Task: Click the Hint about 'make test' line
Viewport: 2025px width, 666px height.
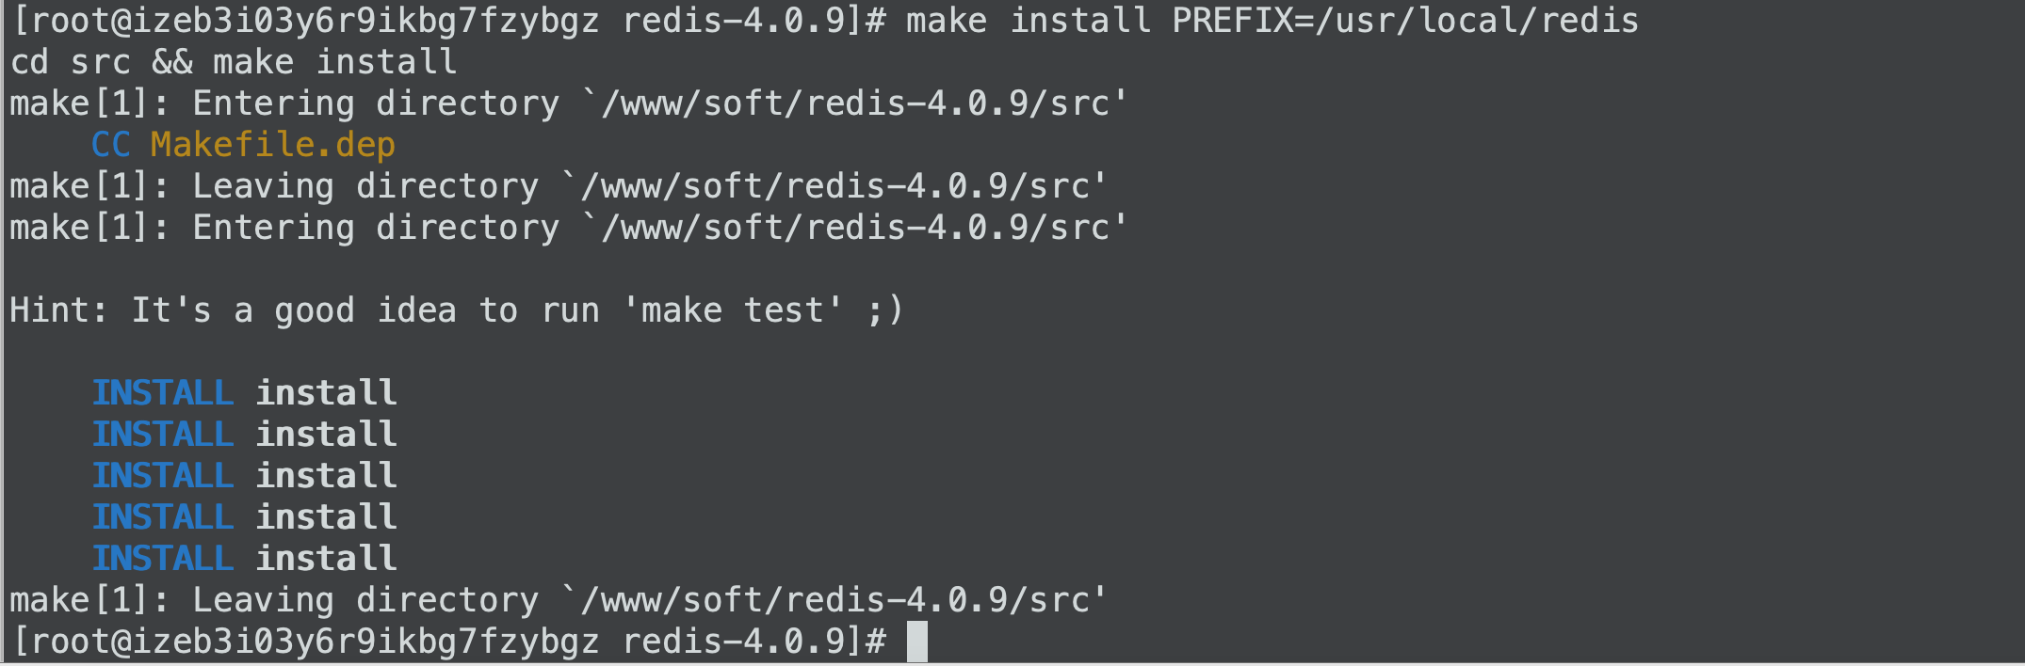Action: 457,310
